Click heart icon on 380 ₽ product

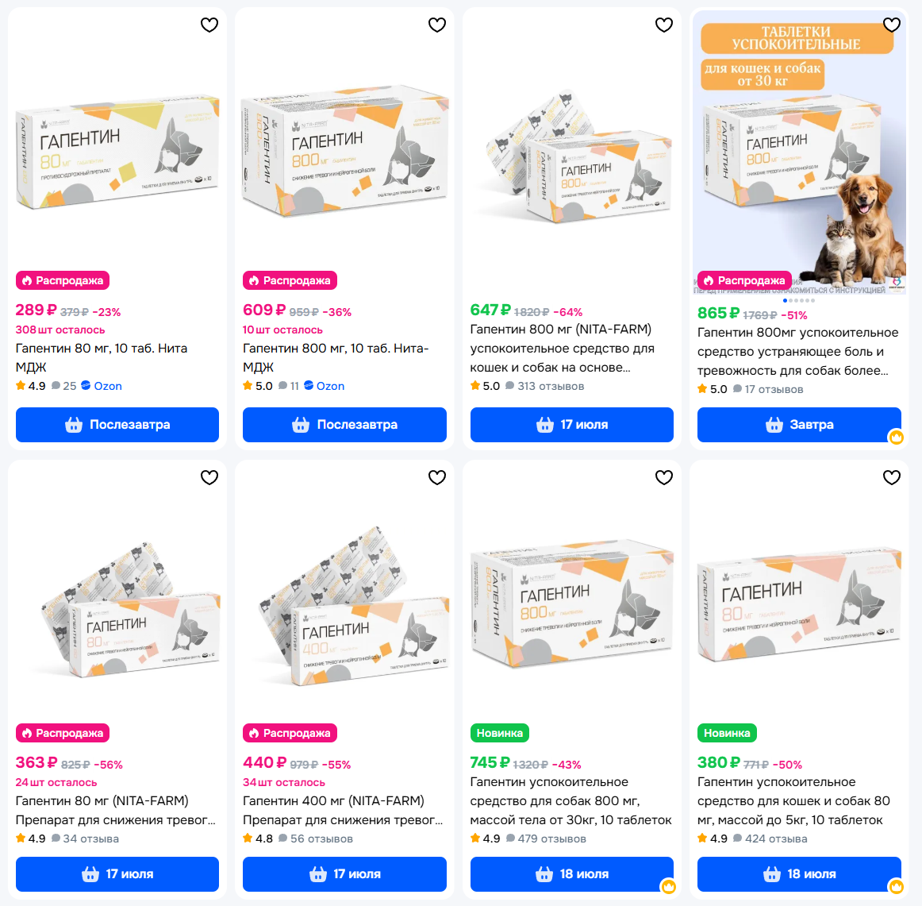coord(891,477)
